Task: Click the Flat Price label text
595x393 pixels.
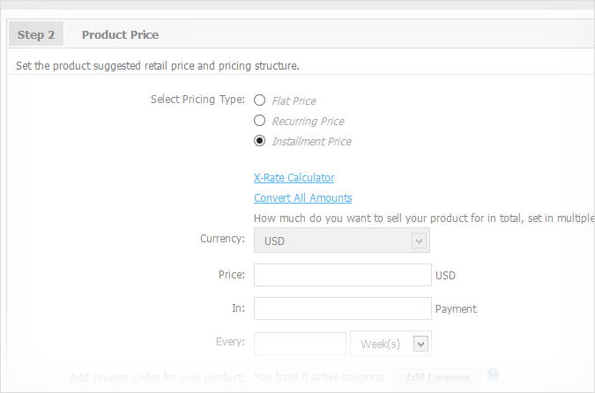Action: point(294,101)
